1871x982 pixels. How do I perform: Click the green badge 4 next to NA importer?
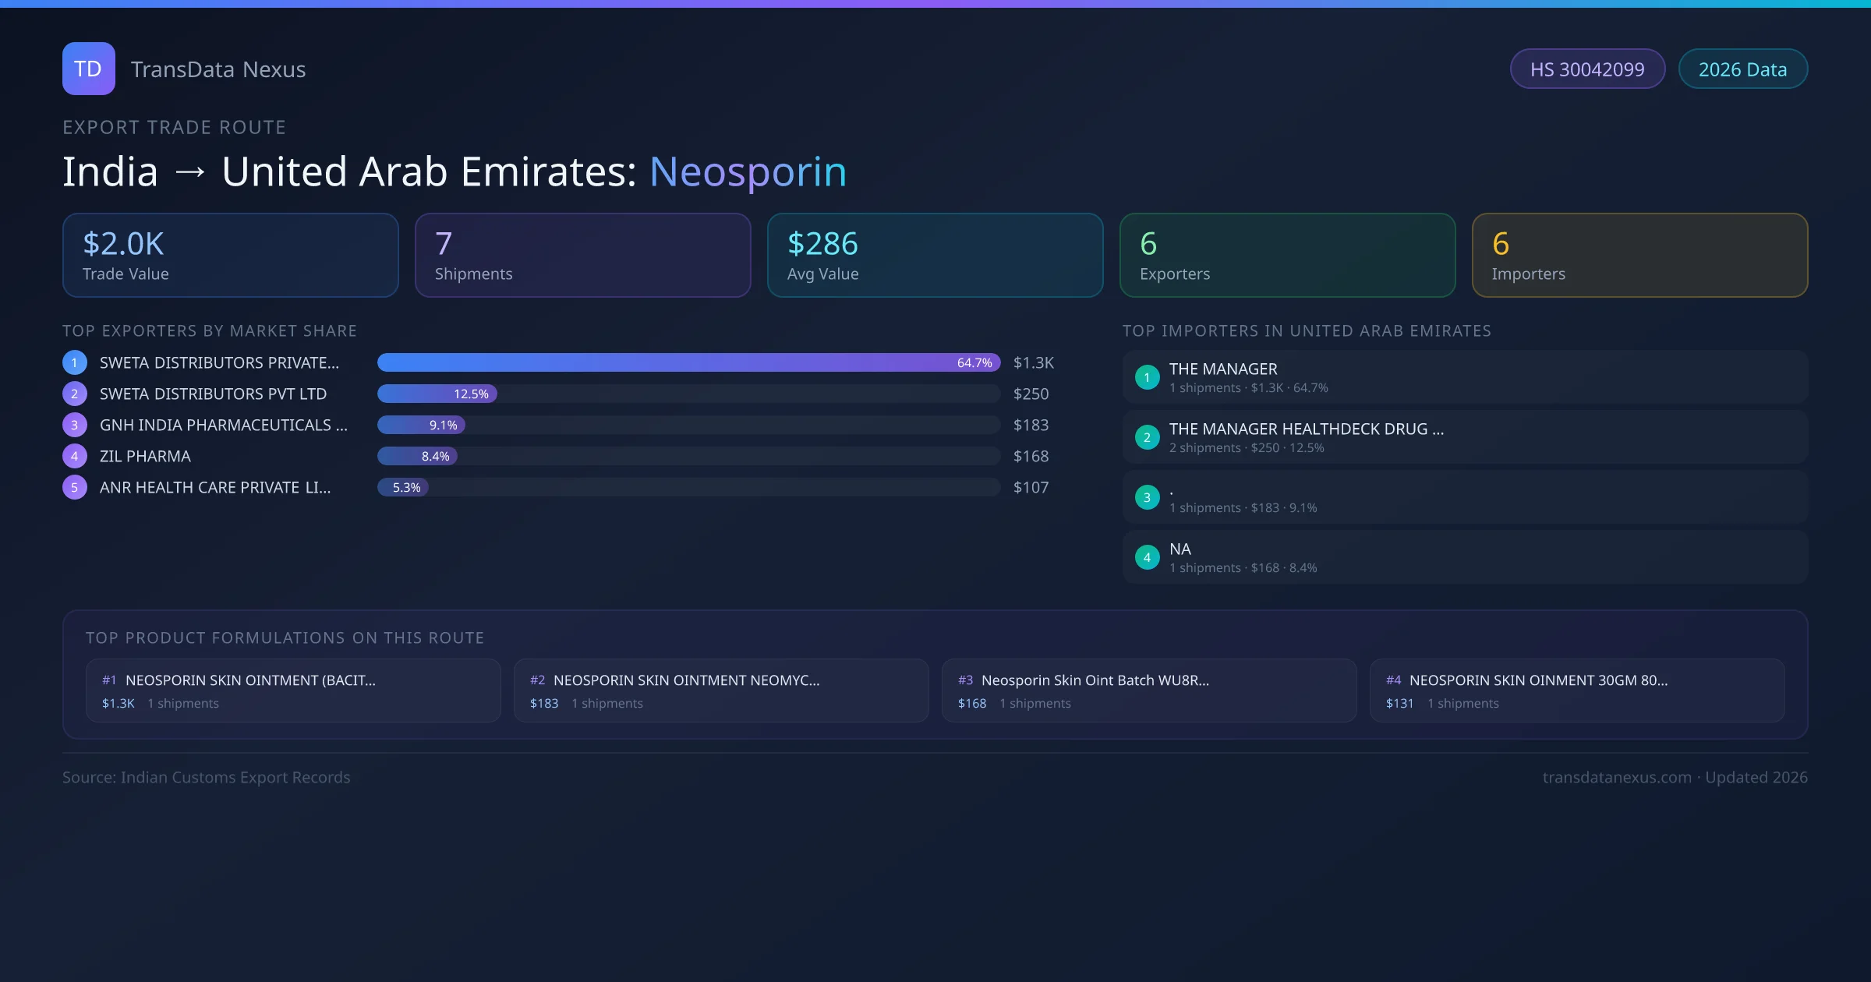[x=1147, y=556]
